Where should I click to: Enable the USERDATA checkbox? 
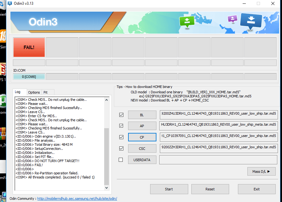[x=121, y=160]
